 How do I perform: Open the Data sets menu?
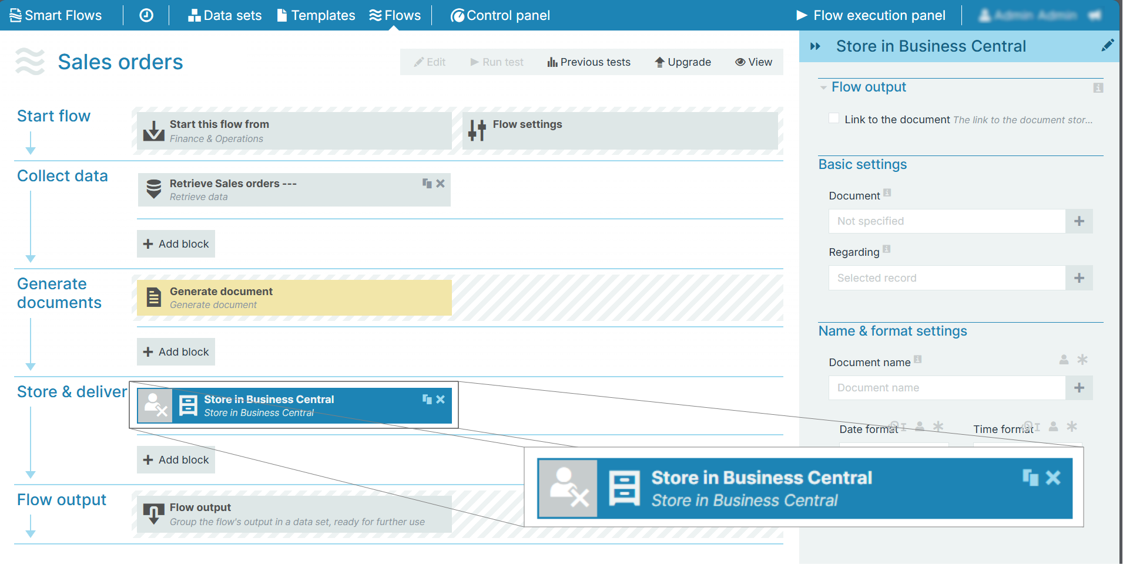tap(224, 15)
